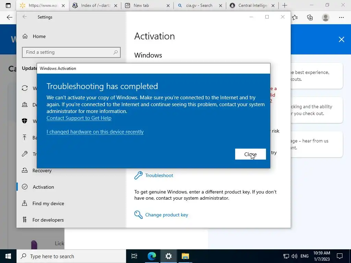Open Task View from the taskbar
Viewport: 351px width, 263px height.
pos(134,256)
